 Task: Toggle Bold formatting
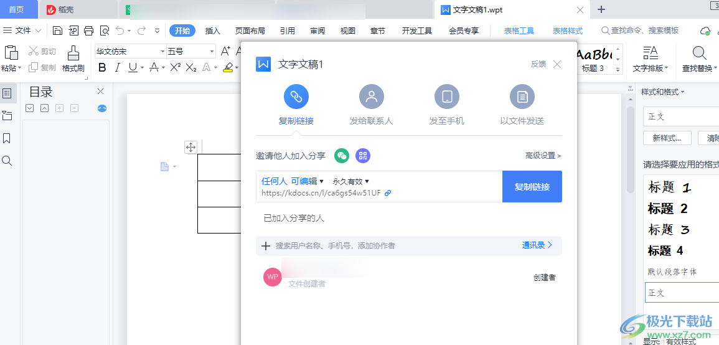pos(102,68)
